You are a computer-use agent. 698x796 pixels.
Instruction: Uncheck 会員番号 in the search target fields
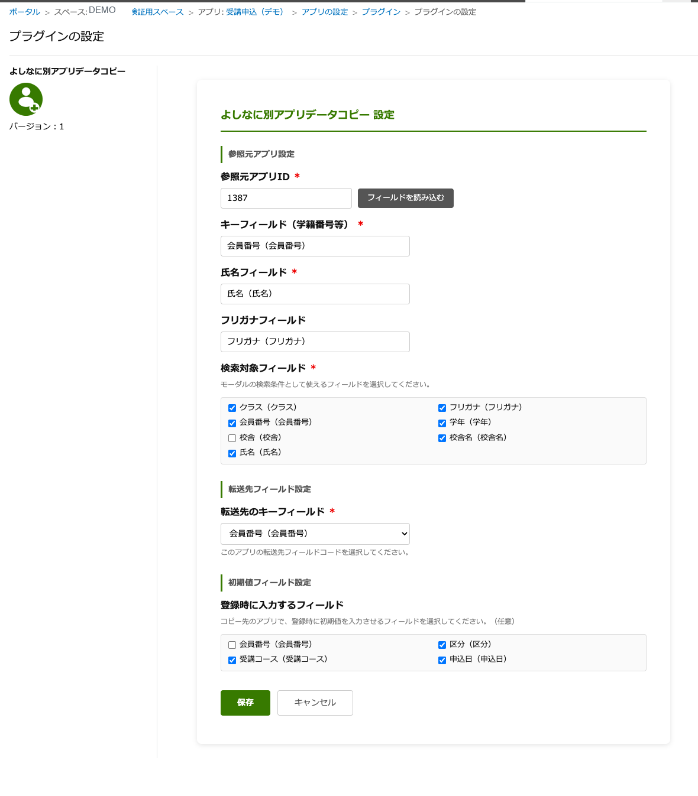pos(232,423)
